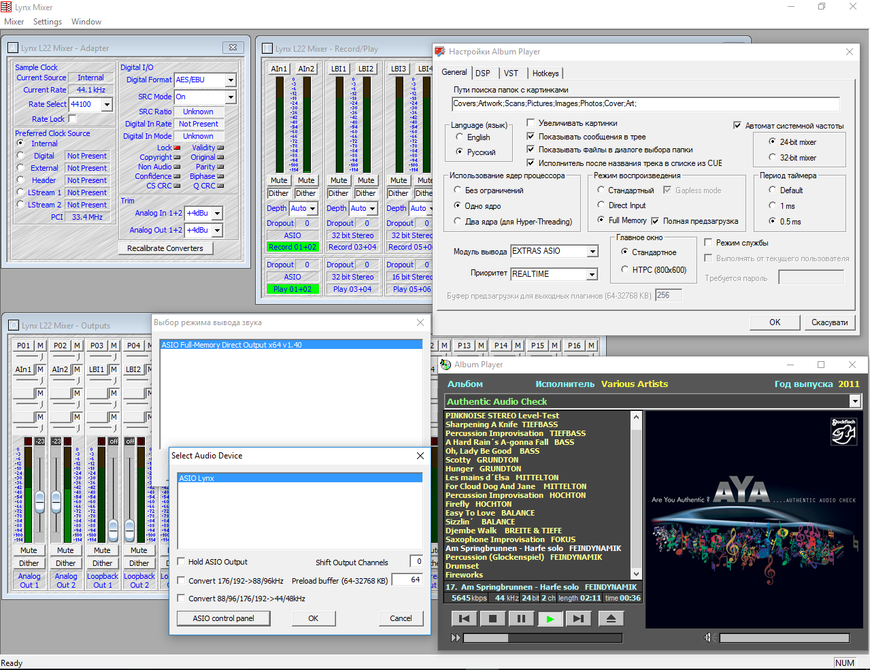Choose the 32-bit mixer option

pos(772,157)
